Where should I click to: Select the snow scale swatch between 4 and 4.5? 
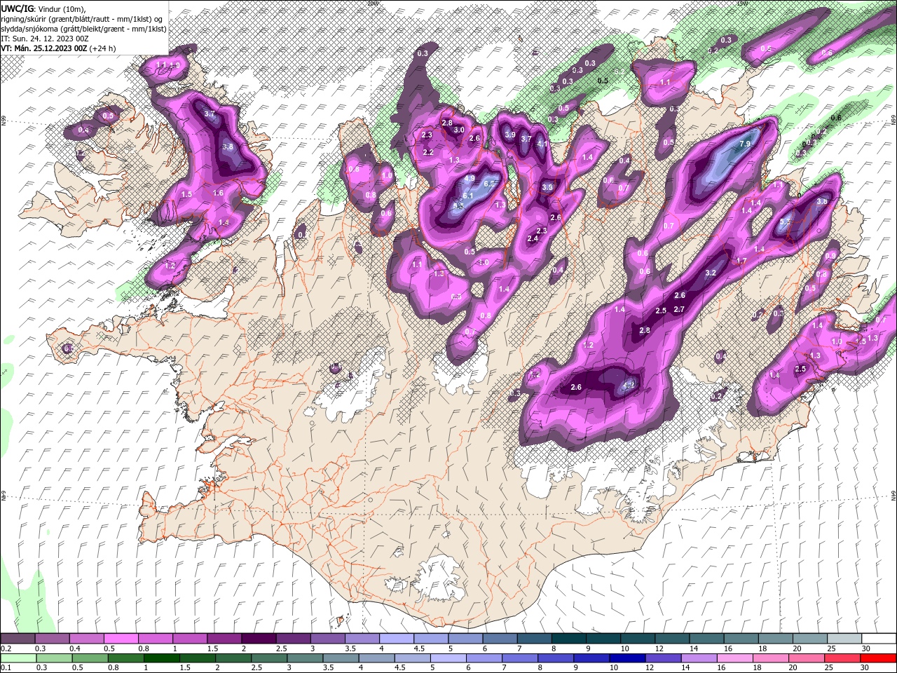coord(396,639)
